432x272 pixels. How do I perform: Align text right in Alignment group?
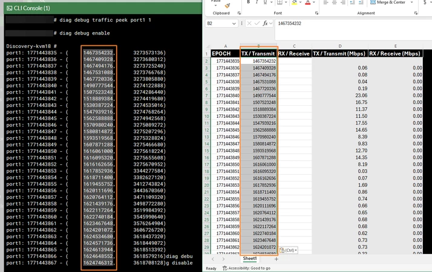(343, 2)
